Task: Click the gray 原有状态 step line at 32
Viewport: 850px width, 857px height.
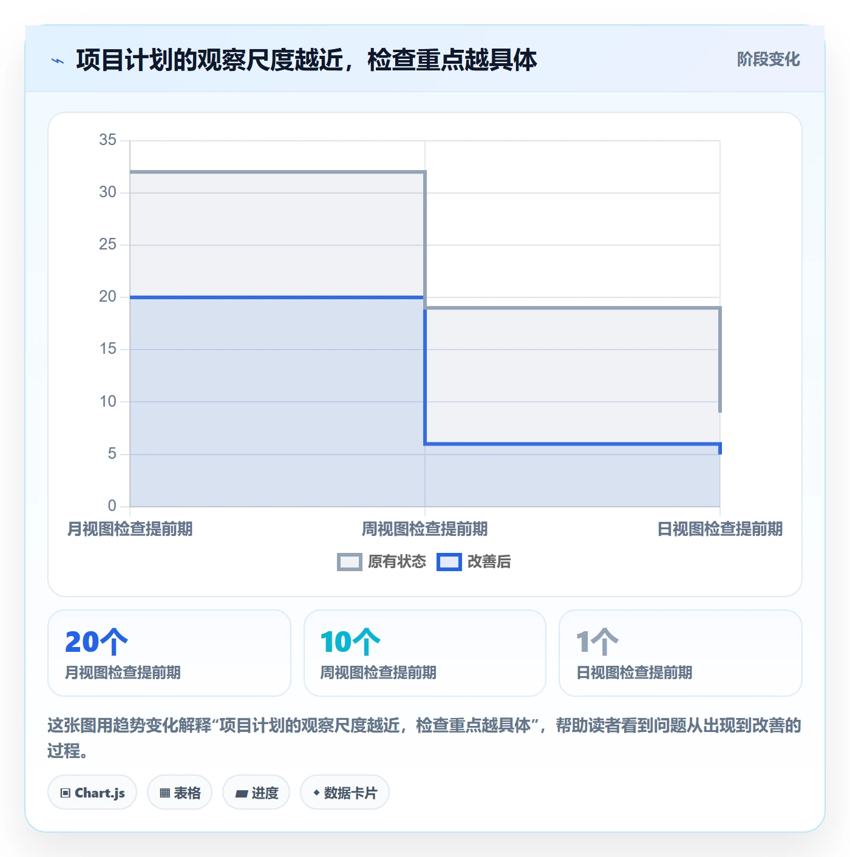Action: pos(277,172)
